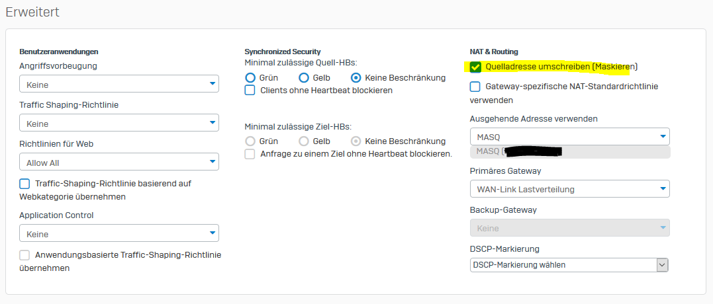713x304 pixels.
Task: Click the Backup-Gateway dropdown
Action: click(569, 228)
